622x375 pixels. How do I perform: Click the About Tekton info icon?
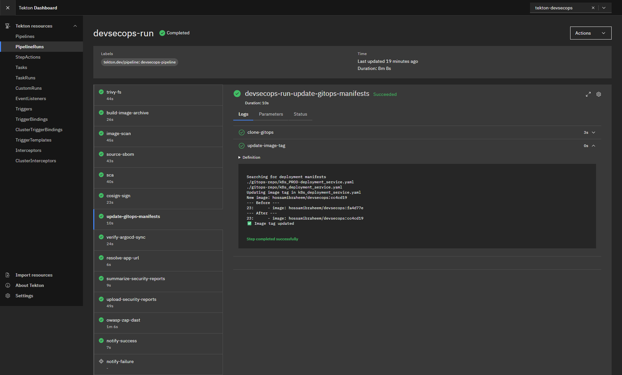point(8,285)
